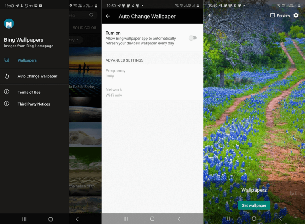305x224 pixels.
Task: Click Images from Bing Homepage subtitle
Action: (29, 46)
